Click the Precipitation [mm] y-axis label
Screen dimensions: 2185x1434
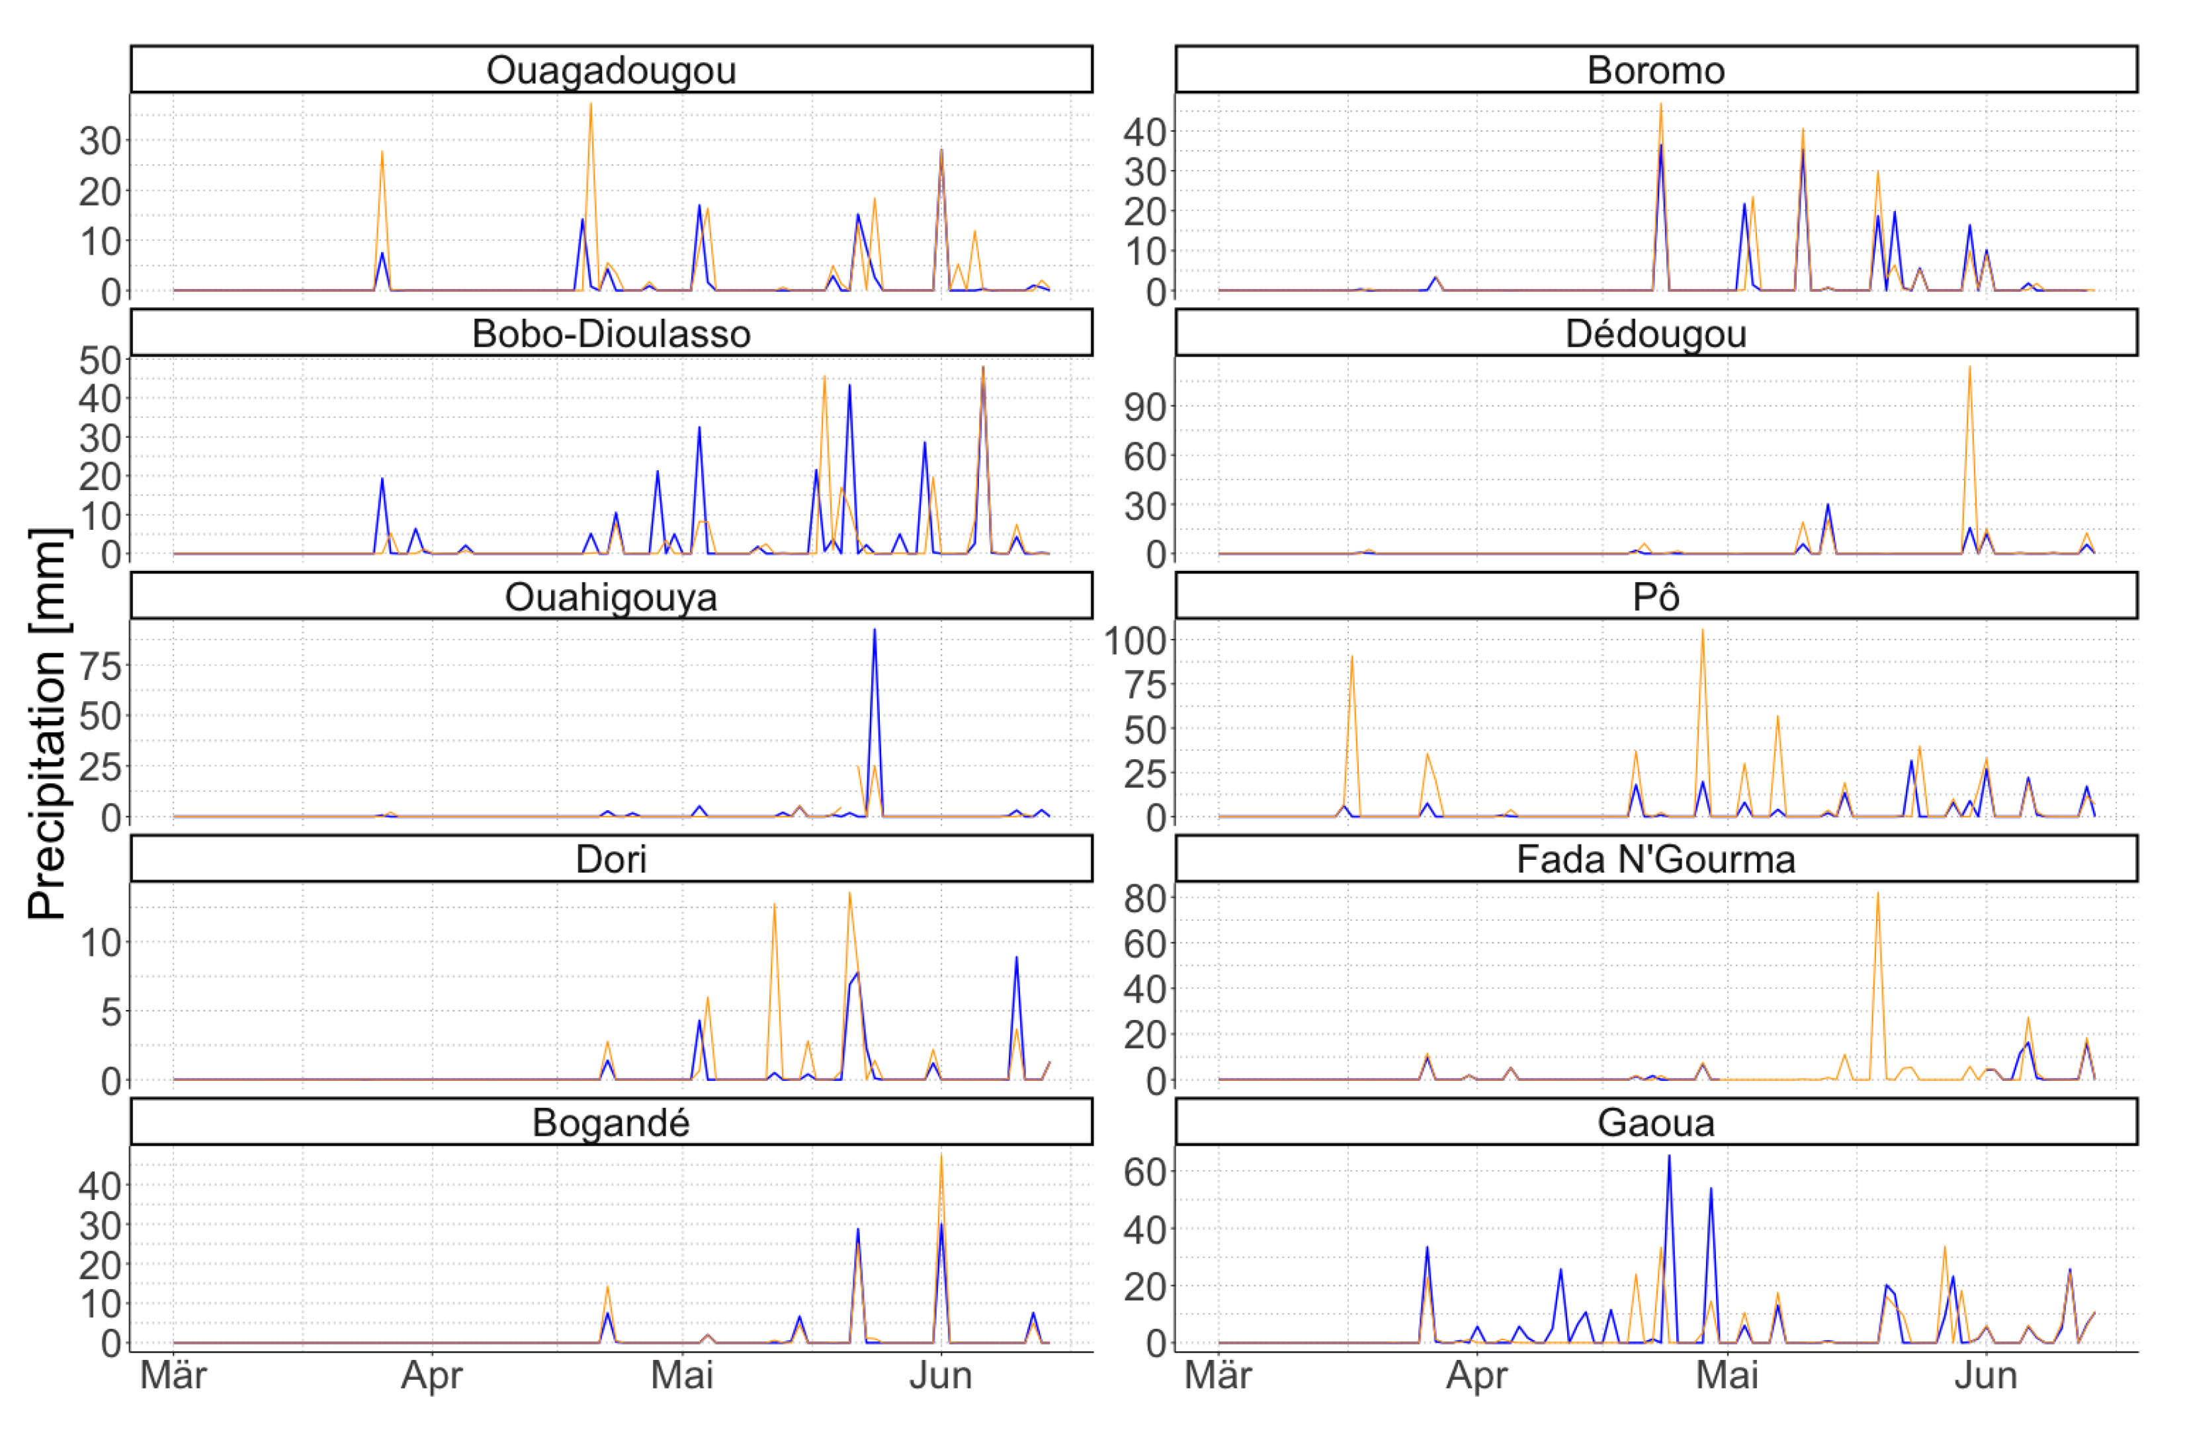48,725
